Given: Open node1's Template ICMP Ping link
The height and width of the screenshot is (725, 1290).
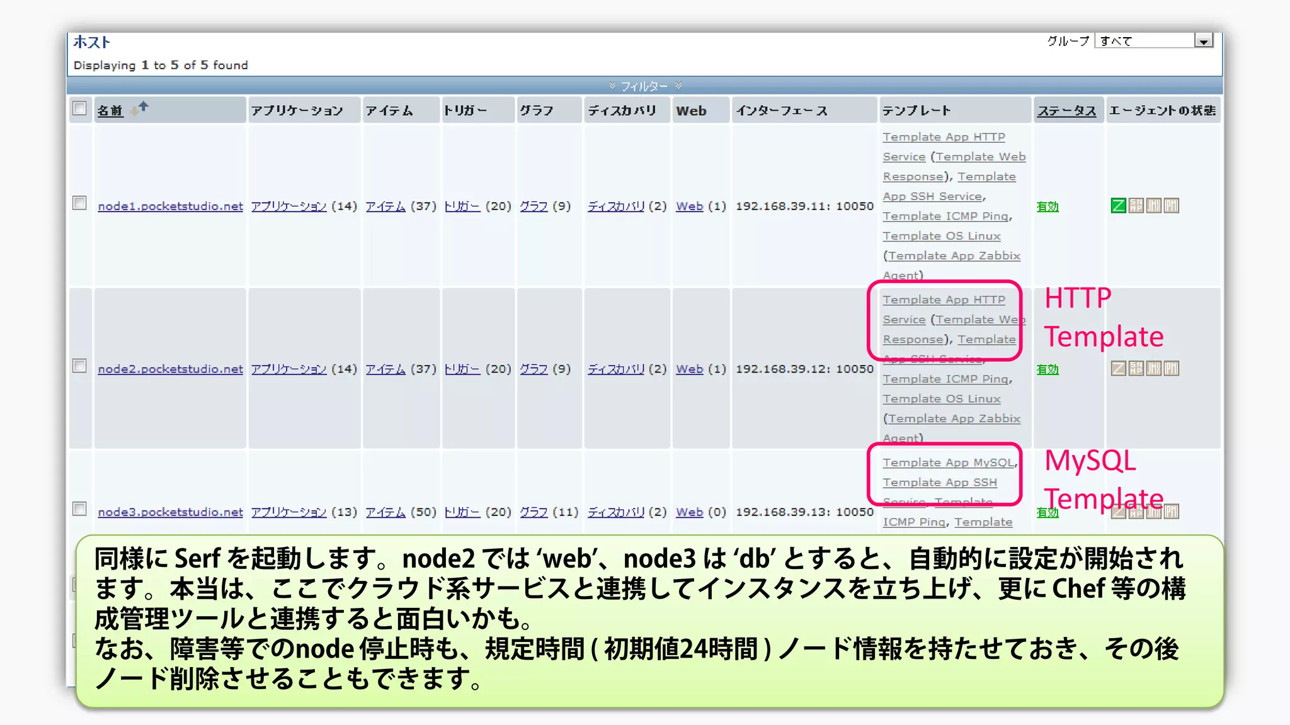Looking at the screenshot, I should coord(947,216).
